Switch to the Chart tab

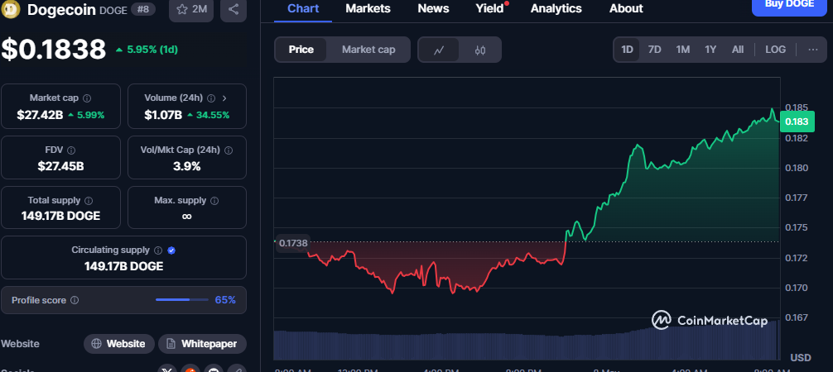[x=303, y=9]
